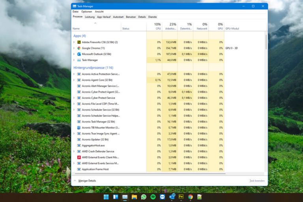Screen dimensions: 303x202
Task: Collapse details with Weniger Details
Action: click(x=86, y=181)
